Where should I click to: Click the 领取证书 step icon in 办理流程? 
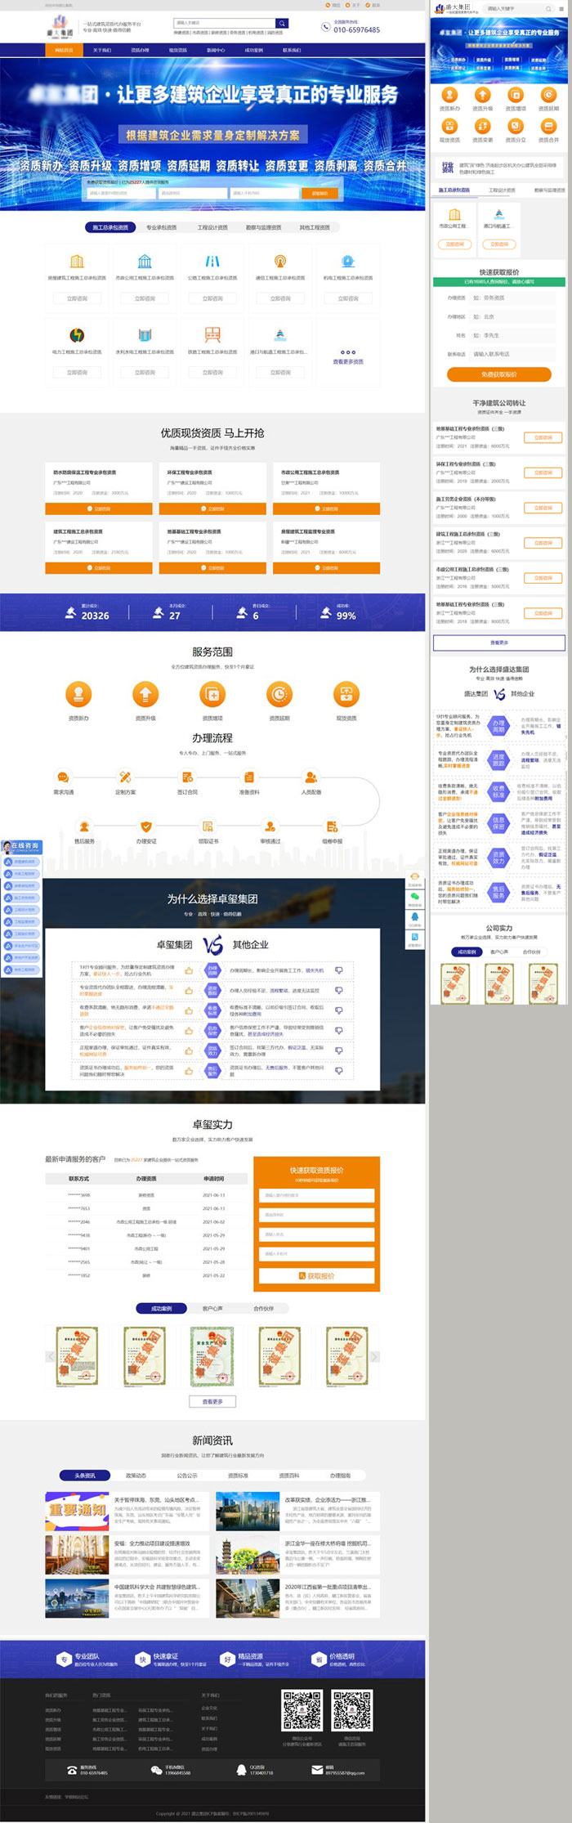pyautogui.click(x=208, y=826)
